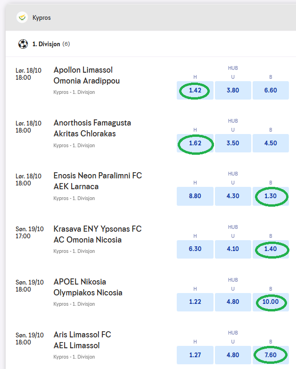This screenshot has width=296, height=369.
Task: Pick away odds 4.50 for Akritas Chlorakas
Action: click(x=271, y=143)
